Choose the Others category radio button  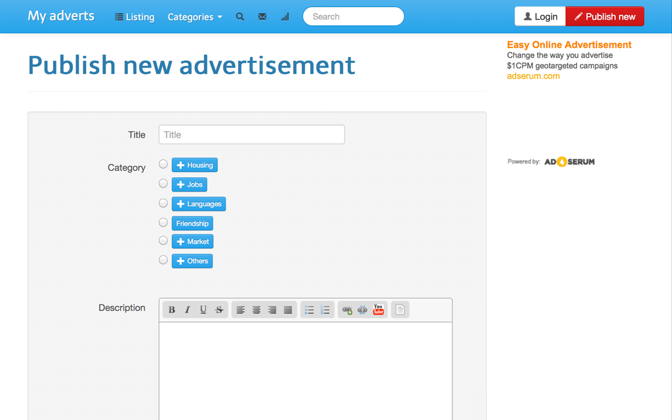(x=163, y=260)
